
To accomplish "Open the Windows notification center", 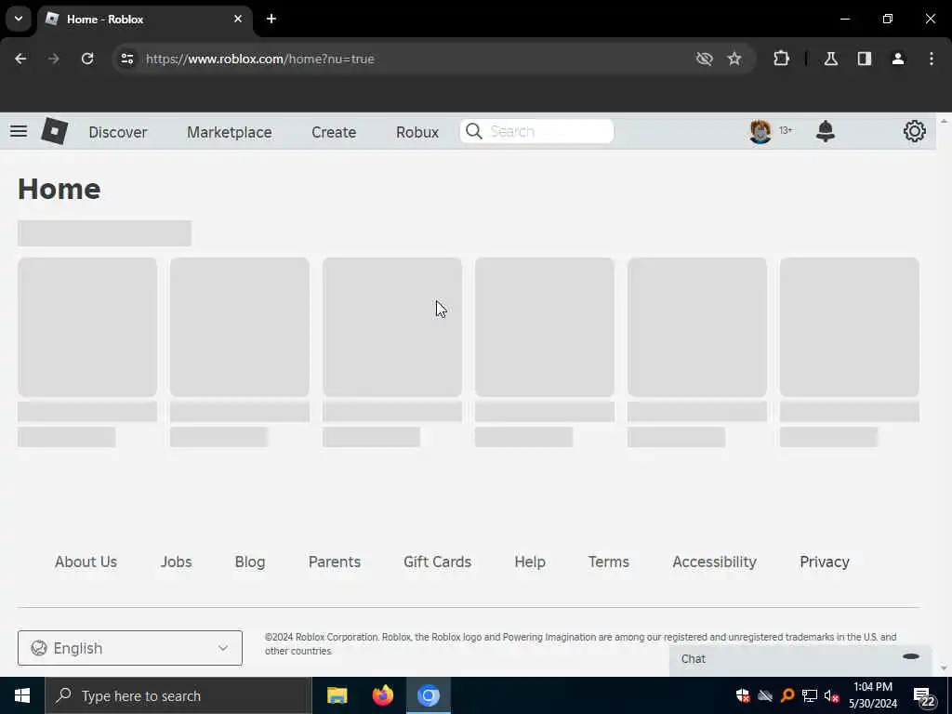I will click(x=924, y=696).
